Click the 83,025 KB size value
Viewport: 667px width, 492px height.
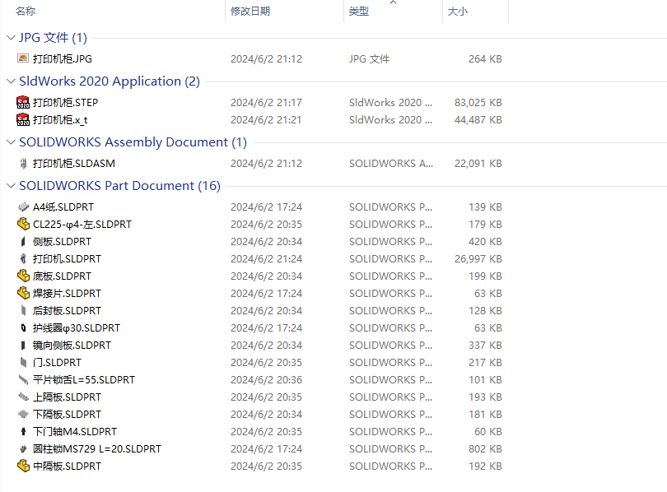click(478, 102)
